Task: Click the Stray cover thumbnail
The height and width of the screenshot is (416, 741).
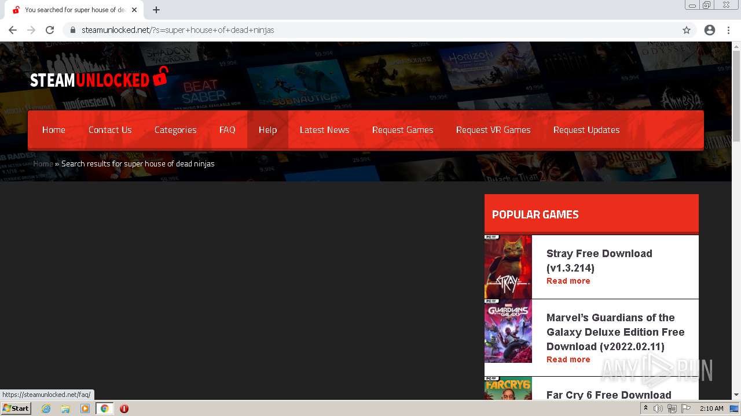Action: pyautogui.click(x=508, y=267)
